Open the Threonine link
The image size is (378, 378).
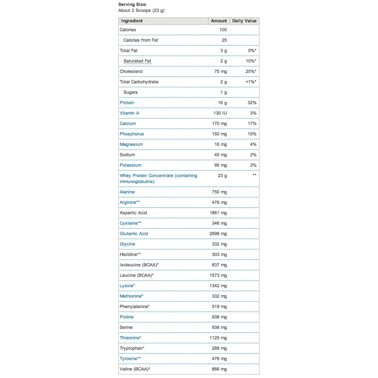(x=129, y=338)
